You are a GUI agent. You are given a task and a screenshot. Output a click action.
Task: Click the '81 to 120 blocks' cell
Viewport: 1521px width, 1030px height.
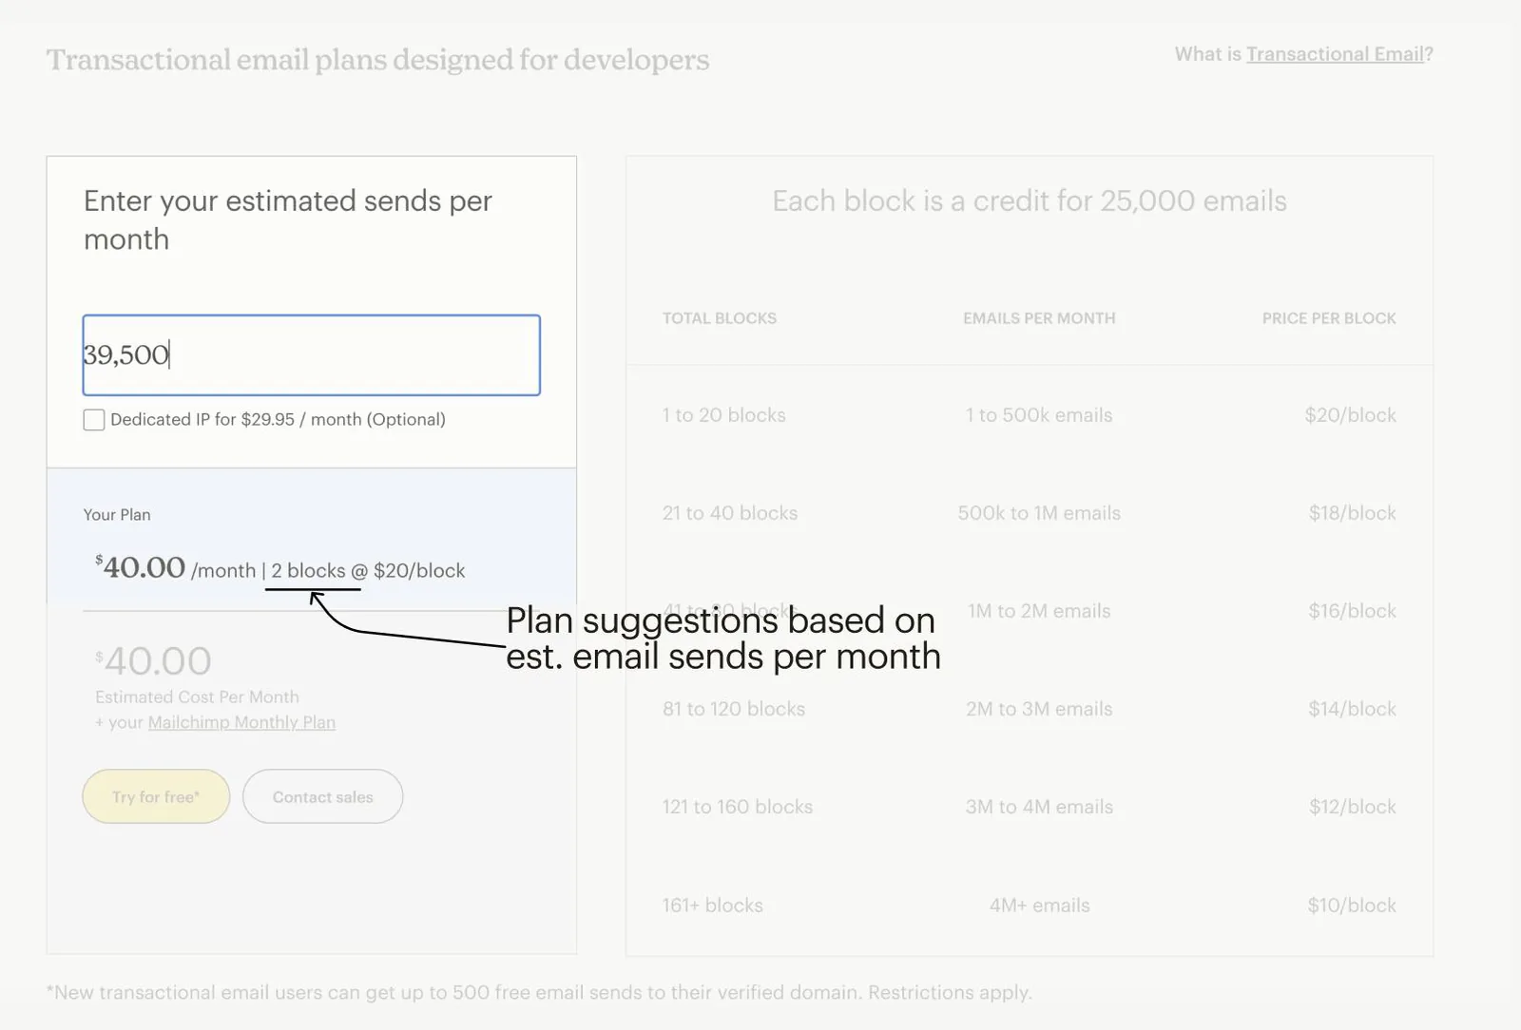click(734, 709)
